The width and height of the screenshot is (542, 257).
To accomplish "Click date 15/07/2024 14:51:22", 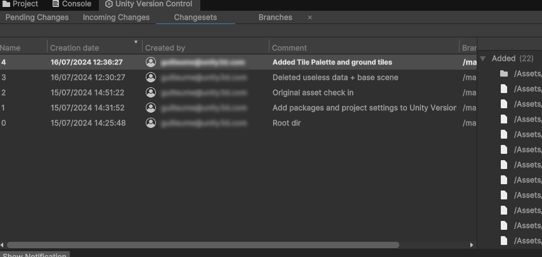I will [x=87, y=92].
